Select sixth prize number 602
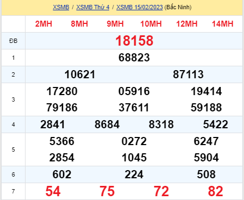Viewport: 244px width, 200px height. tap(62, 174)
